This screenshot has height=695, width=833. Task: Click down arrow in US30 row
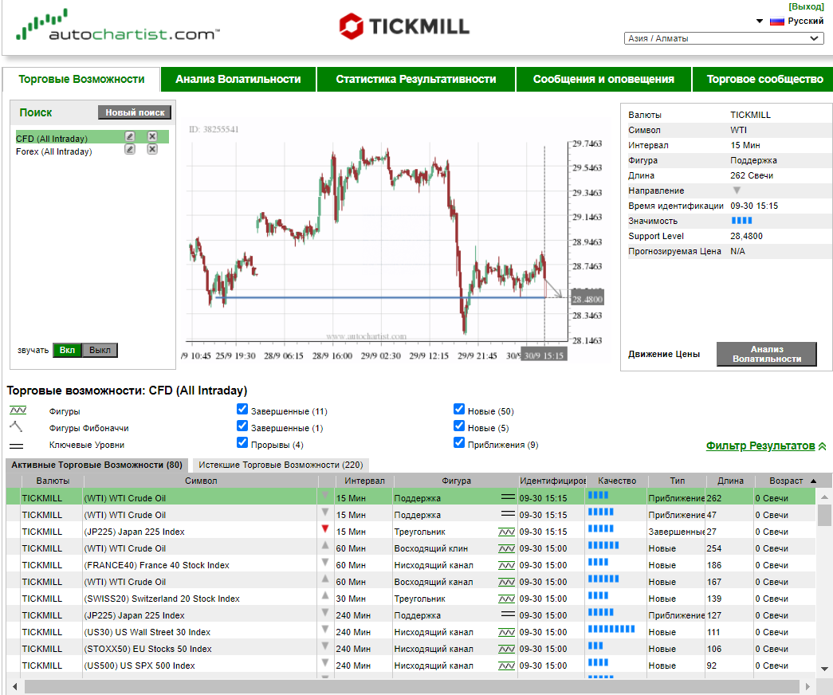[325, 630]
